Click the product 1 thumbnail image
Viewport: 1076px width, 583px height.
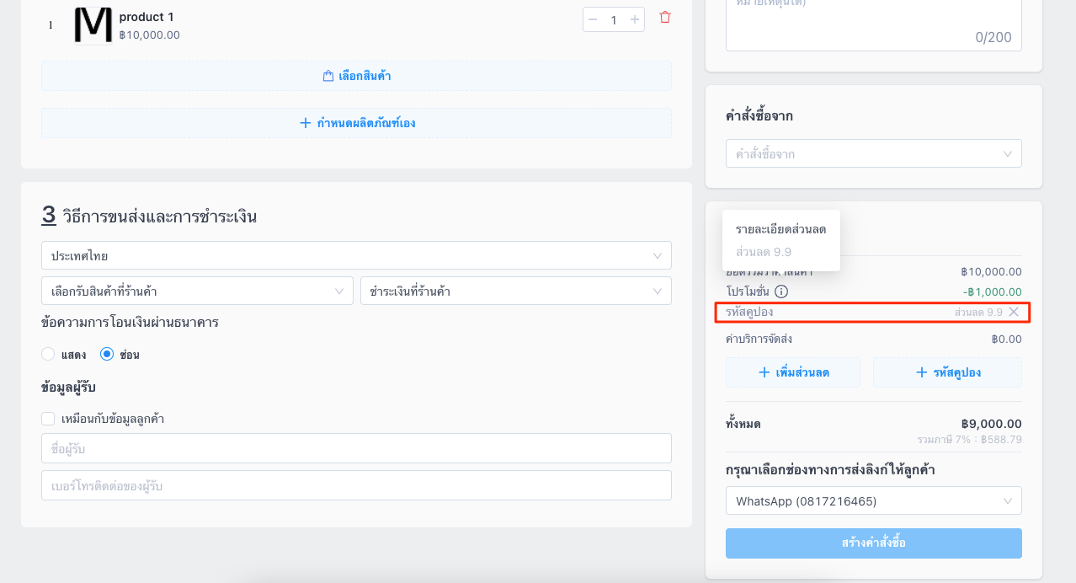pyautogui.click(x=93, y=25)
